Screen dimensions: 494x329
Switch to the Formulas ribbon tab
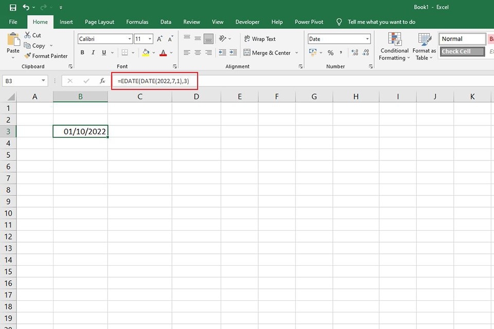click(x=137, y=22)
